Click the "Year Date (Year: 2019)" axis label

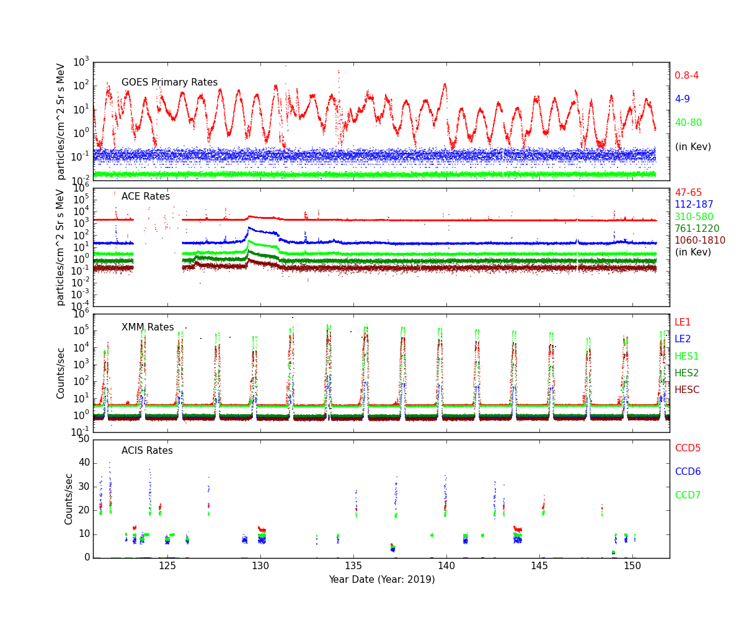pos(381,580)
